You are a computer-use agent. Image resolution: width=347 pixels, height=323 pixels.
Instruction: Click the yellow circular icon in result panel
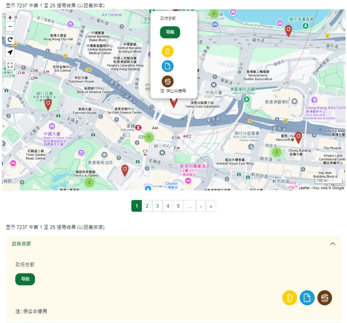290,298
